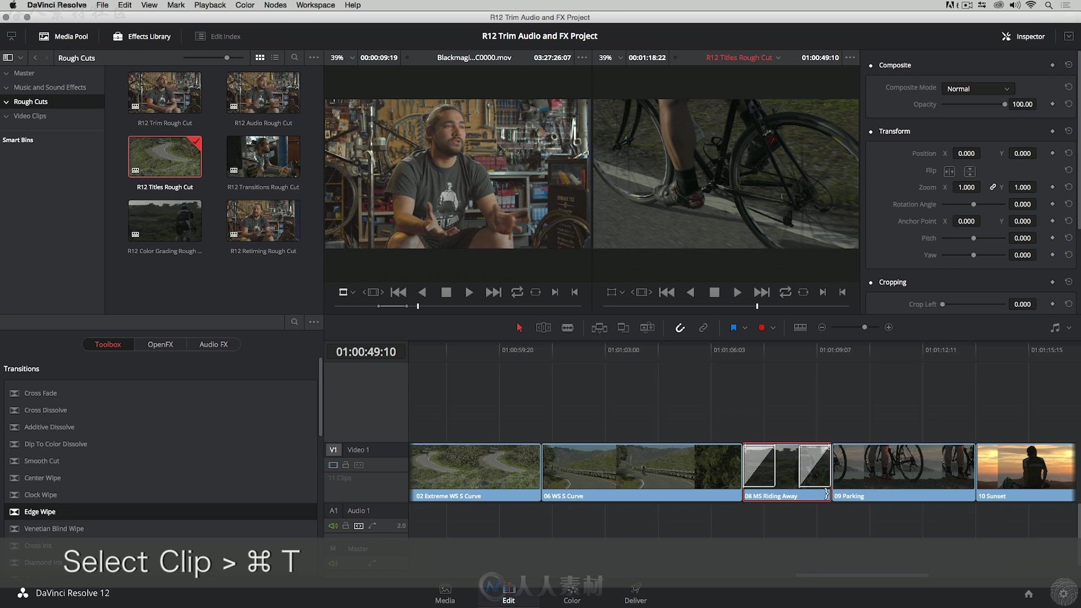
Task: Open the R12 Titles Rough Cut timeline dropdown
Action: (743, 57)
